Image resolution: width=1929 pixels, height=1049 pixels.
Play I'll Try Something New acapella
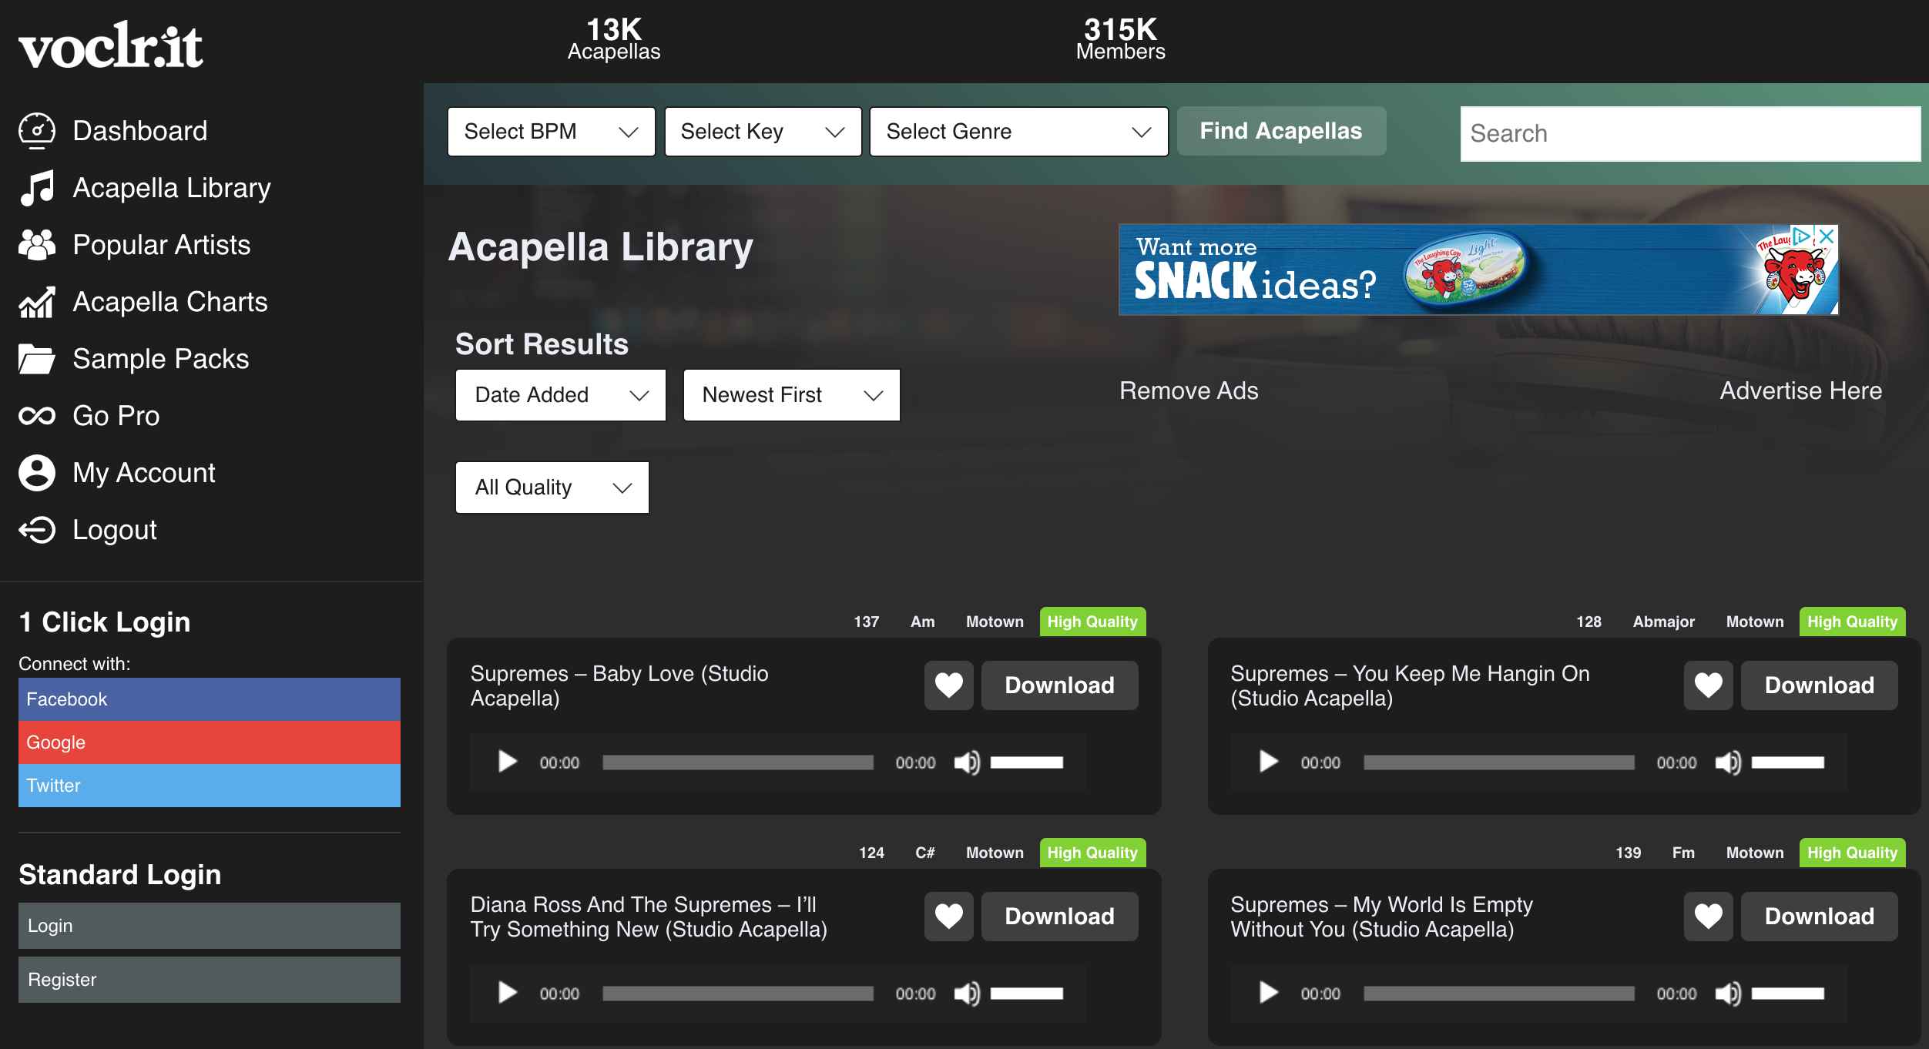507,993
